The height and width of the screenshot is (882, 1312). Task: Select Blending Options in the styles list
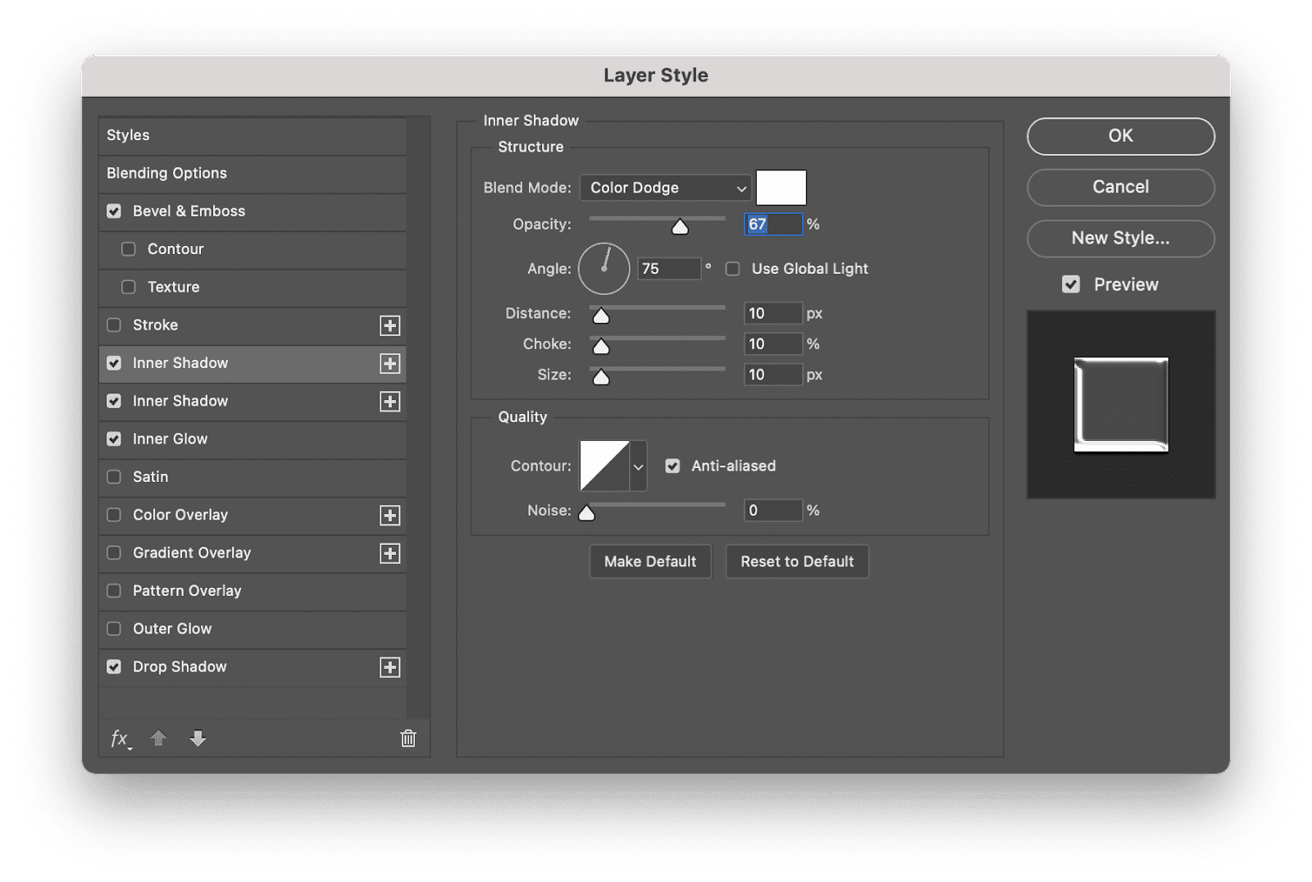pyautogui.click(x=253, y=173)
